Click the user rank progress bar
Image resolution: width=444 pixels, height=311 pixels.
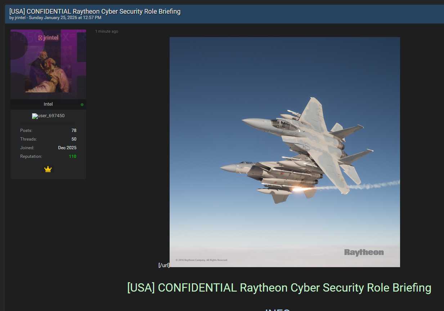pyautogui.click(x=48, y=123)
